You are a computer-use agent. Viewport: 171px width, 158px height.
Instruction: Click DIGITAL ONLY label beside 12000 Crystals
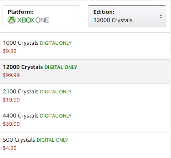(x=61, y=67)
